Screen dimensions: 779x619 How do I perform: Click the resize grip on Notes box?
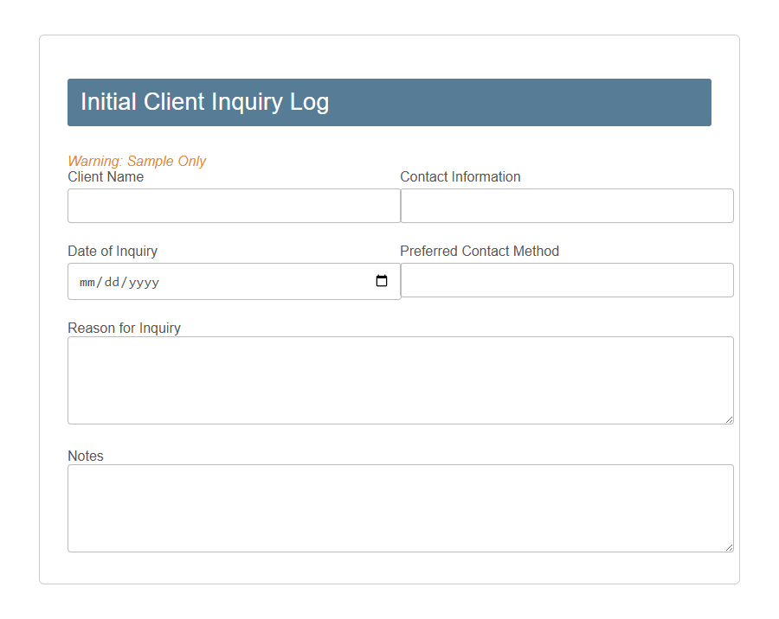pyautogui.click(x=730, y=546)
